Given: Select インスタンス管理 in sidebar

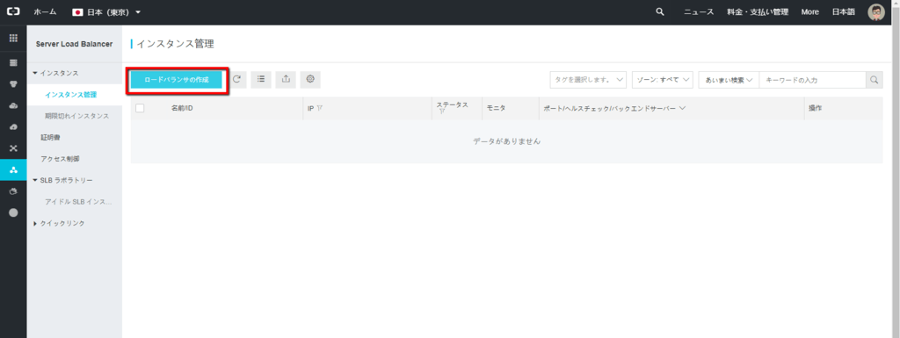Looking at the screenshot, I should (70, 95).
